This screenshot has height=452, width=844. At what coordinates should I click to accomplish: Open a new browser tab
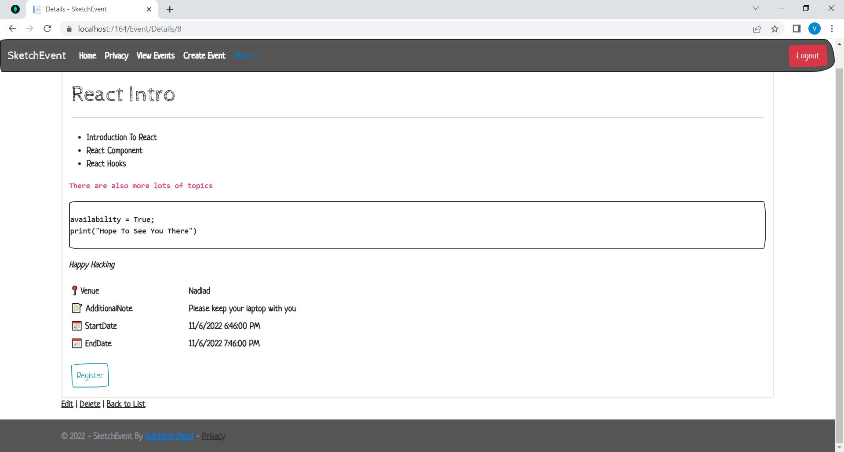click(170, 9)
